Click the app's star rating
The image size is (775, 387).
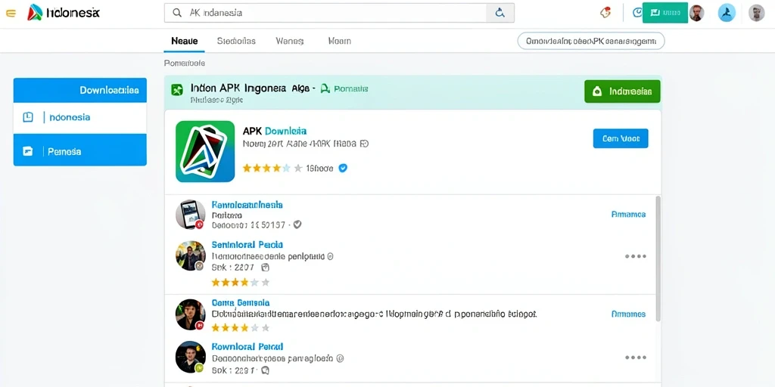point(272,169)
